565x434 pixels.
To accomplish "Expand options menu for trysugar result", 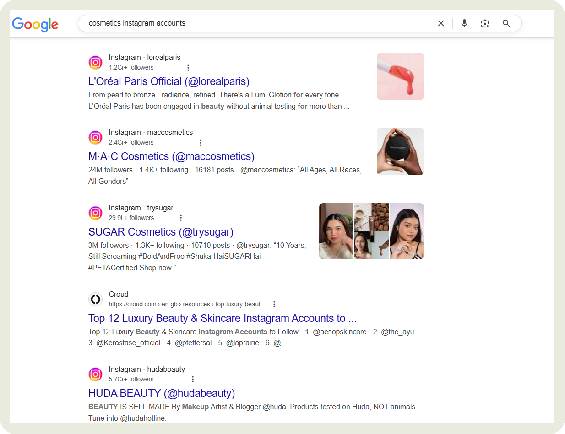I will click(181, 218).
